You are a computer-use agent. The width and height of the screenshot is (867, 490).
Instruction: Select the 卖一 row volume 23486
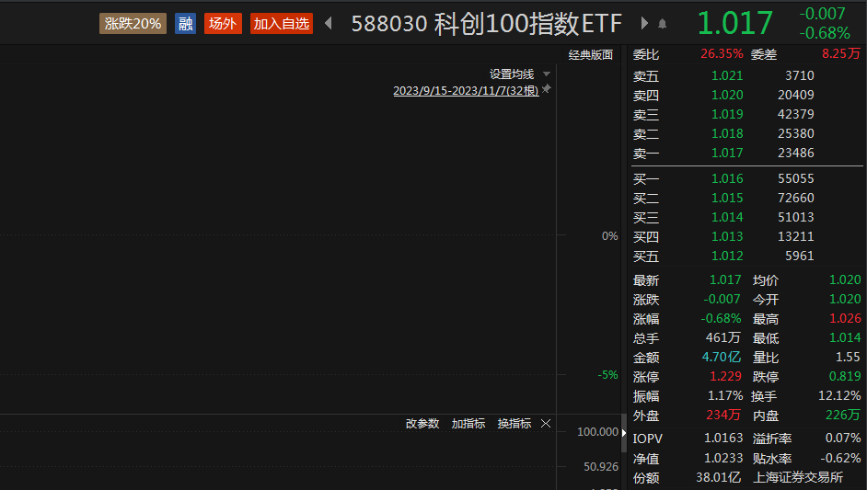(x=796, y=153)
